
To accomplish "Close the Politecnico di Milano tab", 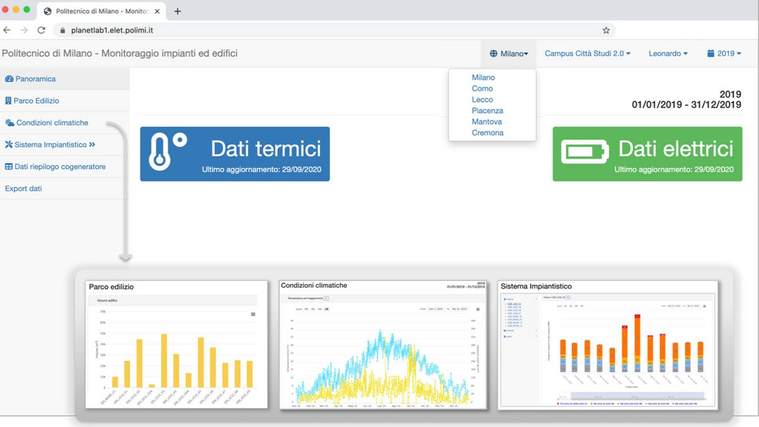I will 157,11.
